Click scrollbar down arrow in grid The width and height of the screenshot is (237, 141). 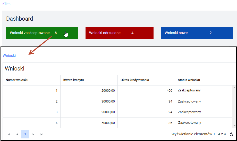point(234,126)
